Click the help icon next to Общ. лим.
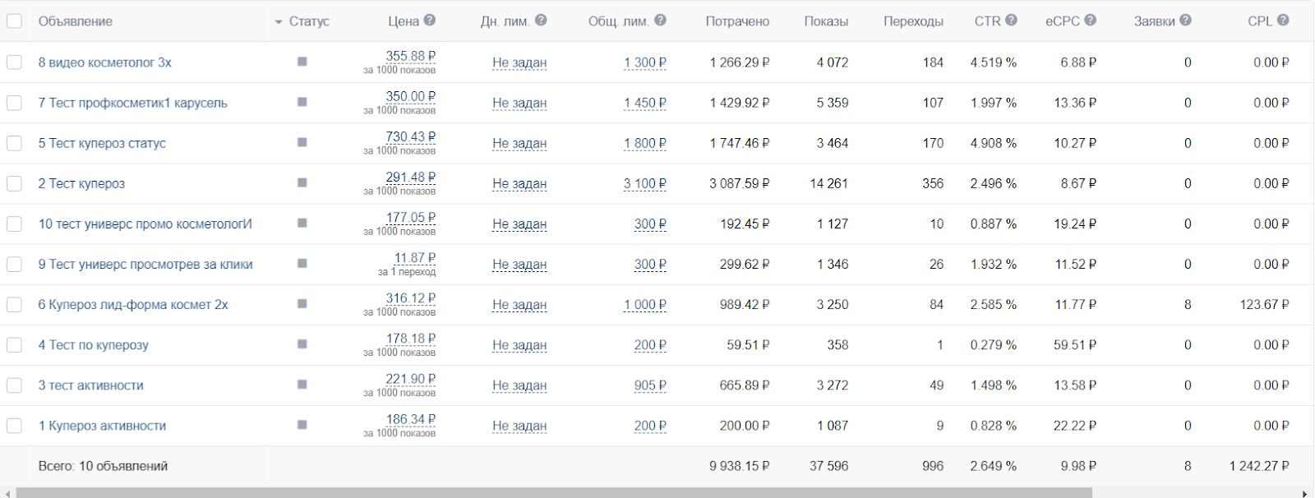 pos(661,21)
